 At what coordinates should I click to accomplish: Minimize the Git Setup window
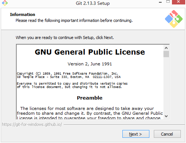[160, 2]
